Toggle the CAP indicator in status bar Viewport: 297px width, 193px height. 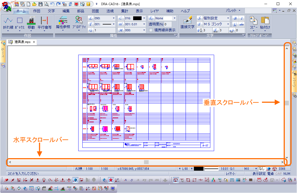279,173
